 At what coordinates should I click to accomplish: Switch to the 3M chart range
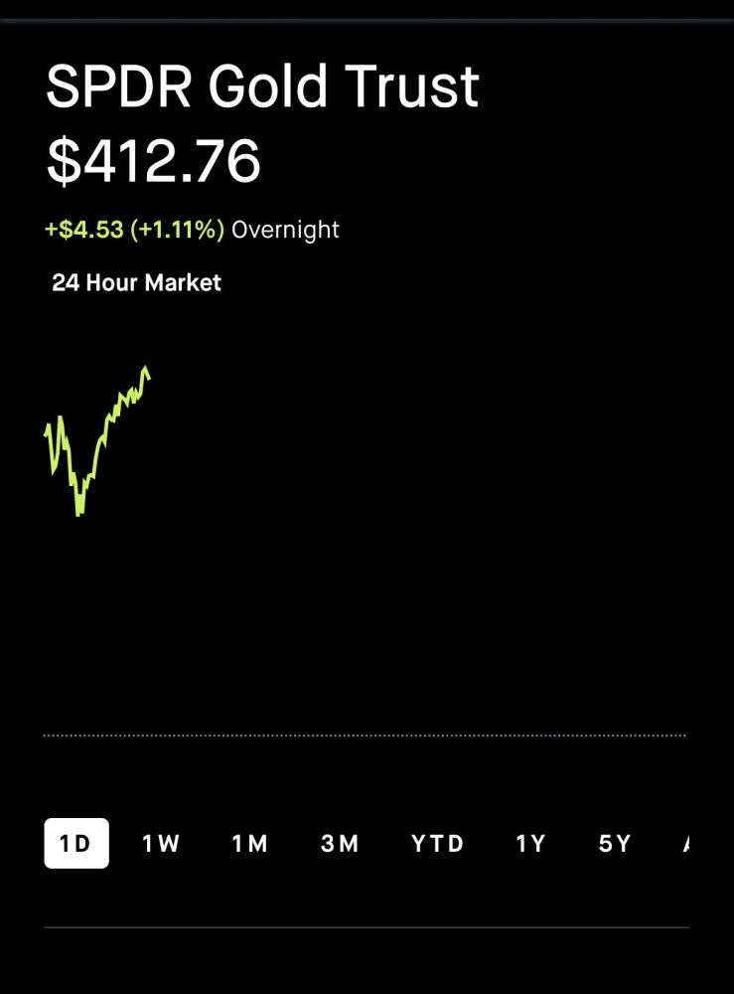point(340,844)
